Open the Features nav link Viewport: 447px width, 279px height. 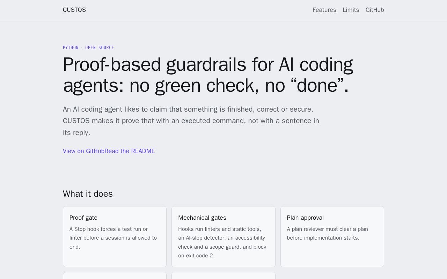pos(324,10)
